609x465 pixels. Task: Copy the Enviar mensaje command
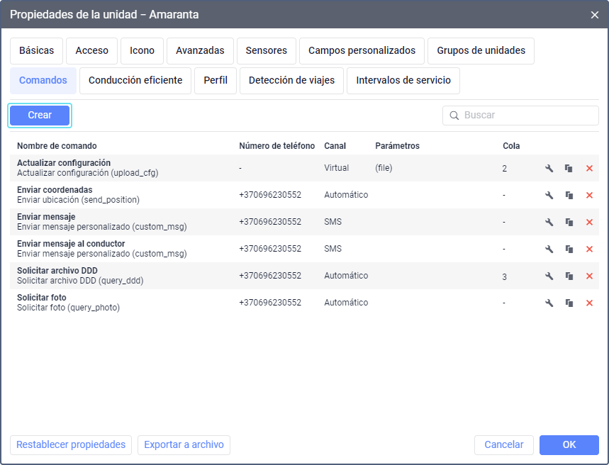click(569, 222)
